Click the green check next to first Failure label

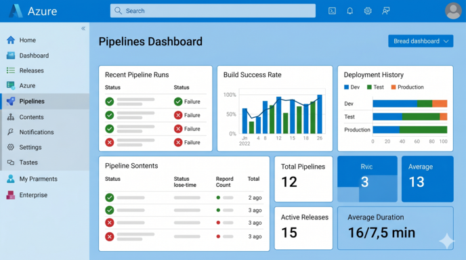pos(178,102)
